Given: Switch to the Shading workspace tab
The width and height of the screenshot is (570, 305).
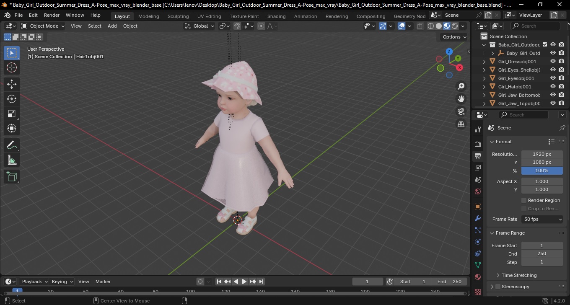Looking at the screenshot, I should [276, 16].
